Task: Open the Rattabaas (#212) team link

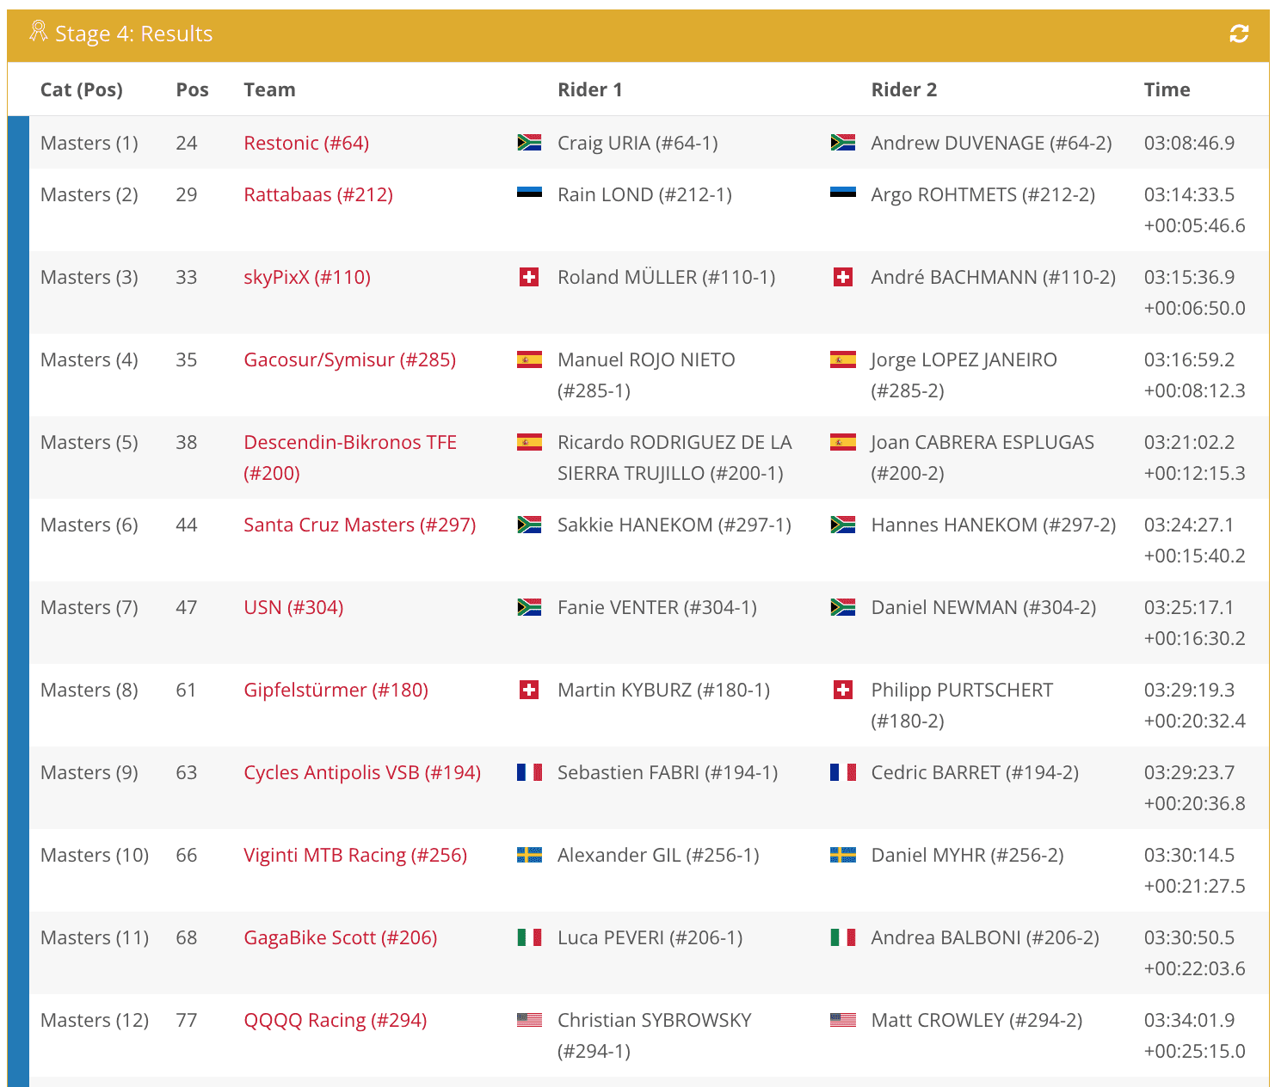Action: point(318,194)
